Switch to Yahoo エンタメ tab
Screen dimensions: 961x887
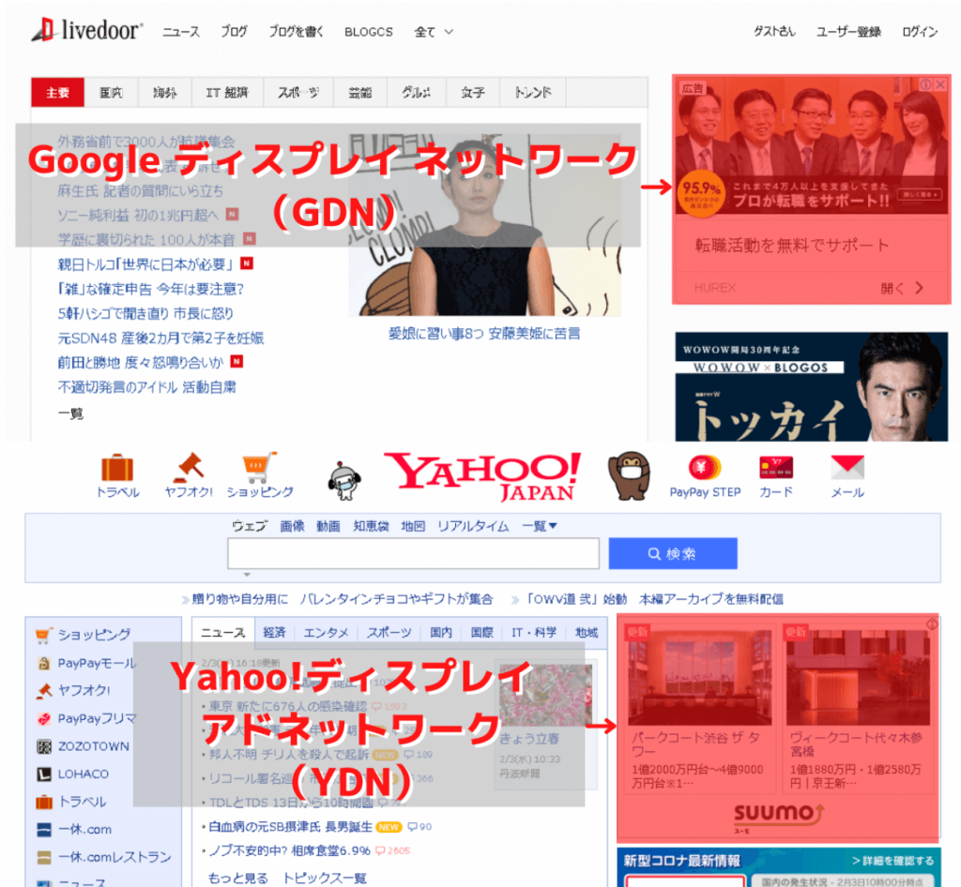(326, 632)
